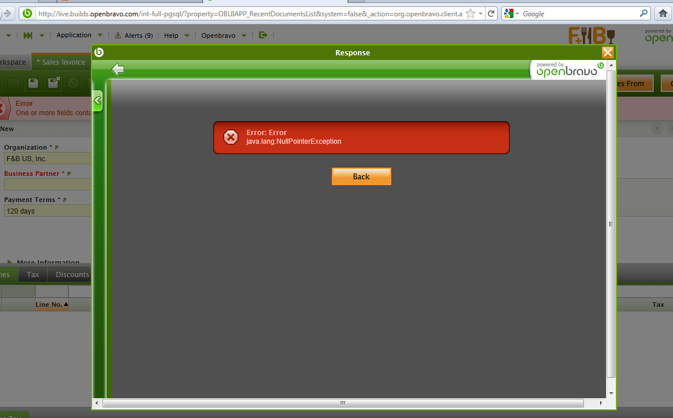Expand the quick launch dropdown arrow
Image resolution: width=673 pixels, height=418 pixels.
pyautogui.click(x=42, y=36)
